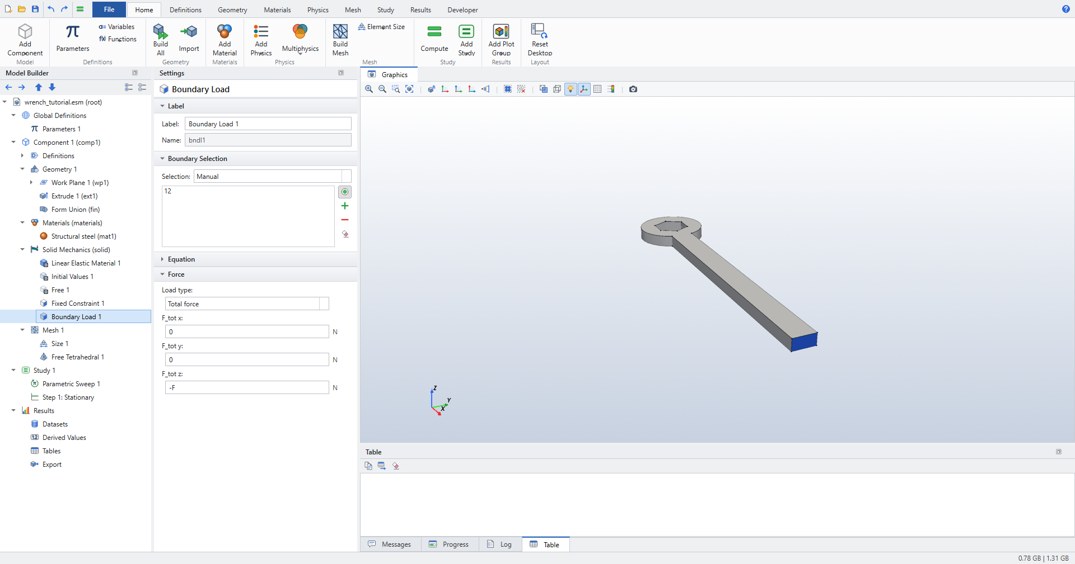Click the Variables button
1075x564 pixels.
(116, 27)
